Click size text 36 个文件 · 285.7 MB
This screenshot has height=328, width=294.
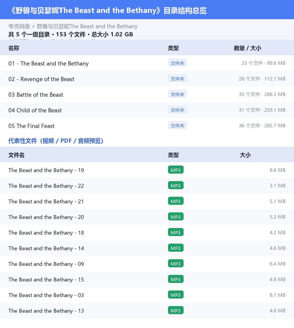pos(262,126)
